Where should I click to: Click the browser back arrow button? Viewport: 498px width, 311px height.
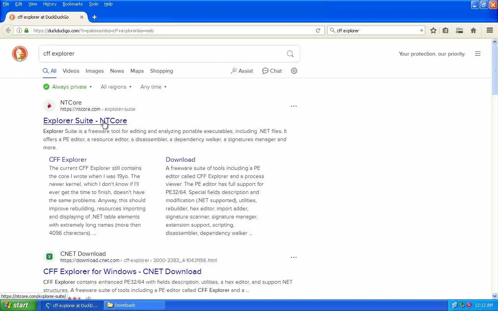[x=8, y=30]
